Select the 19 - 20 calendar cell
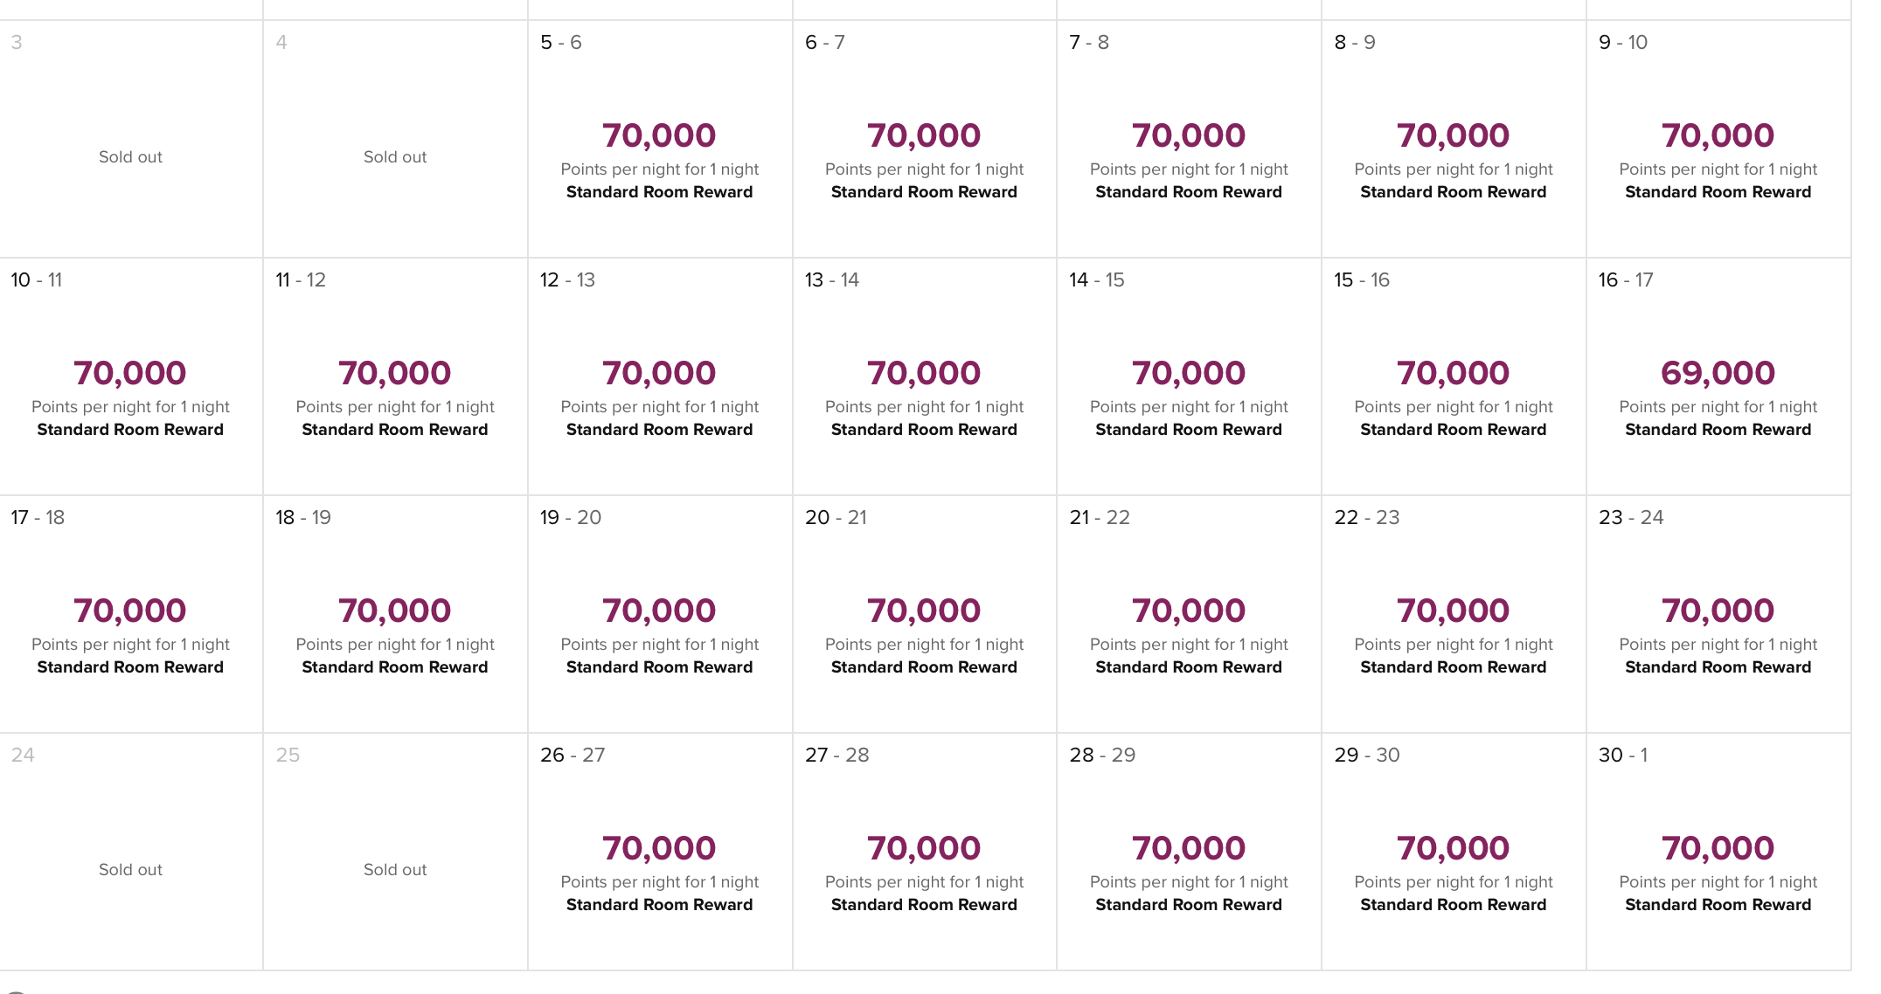The height and width of the screenshot is (994, 1881). [660, 615]
